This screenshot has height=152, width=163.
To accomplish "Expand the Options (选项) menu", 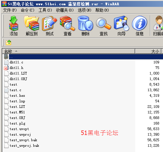I will [84, 10].
